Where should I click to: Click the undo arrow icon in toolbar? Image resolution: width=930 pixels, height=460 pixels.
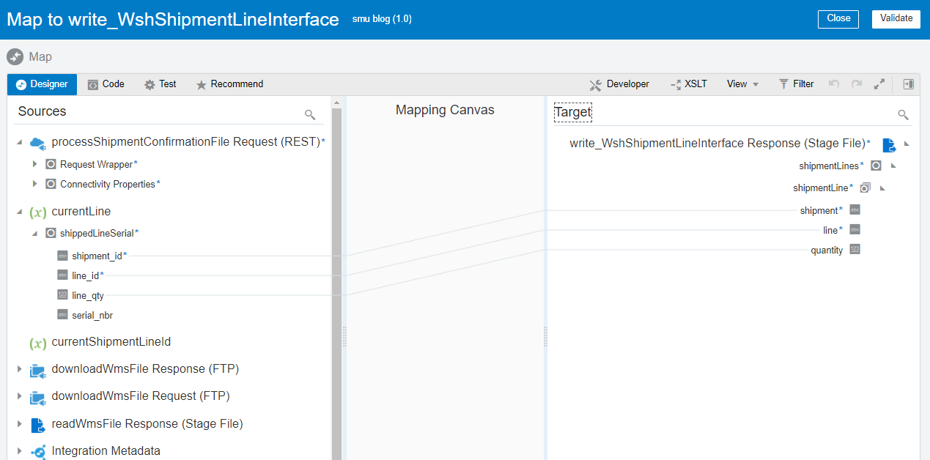(834, 84)
